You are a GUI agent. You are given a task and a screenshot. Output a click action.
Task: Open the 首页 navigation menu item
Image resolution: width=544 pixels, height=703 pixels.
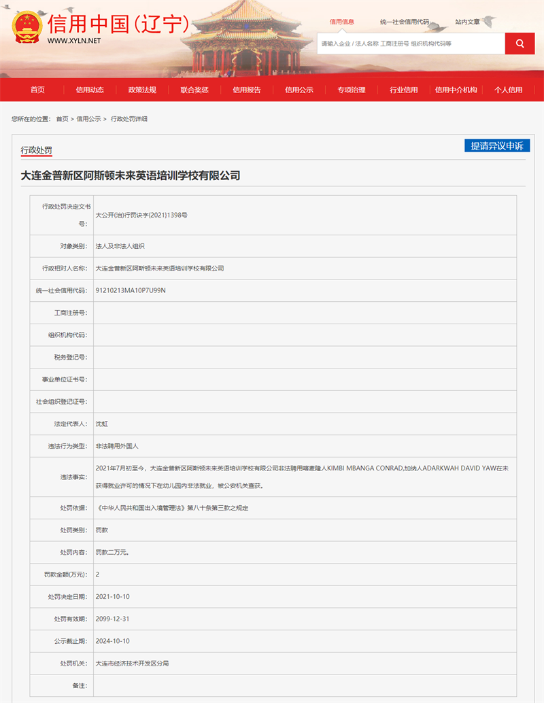[x=37, y=90]
